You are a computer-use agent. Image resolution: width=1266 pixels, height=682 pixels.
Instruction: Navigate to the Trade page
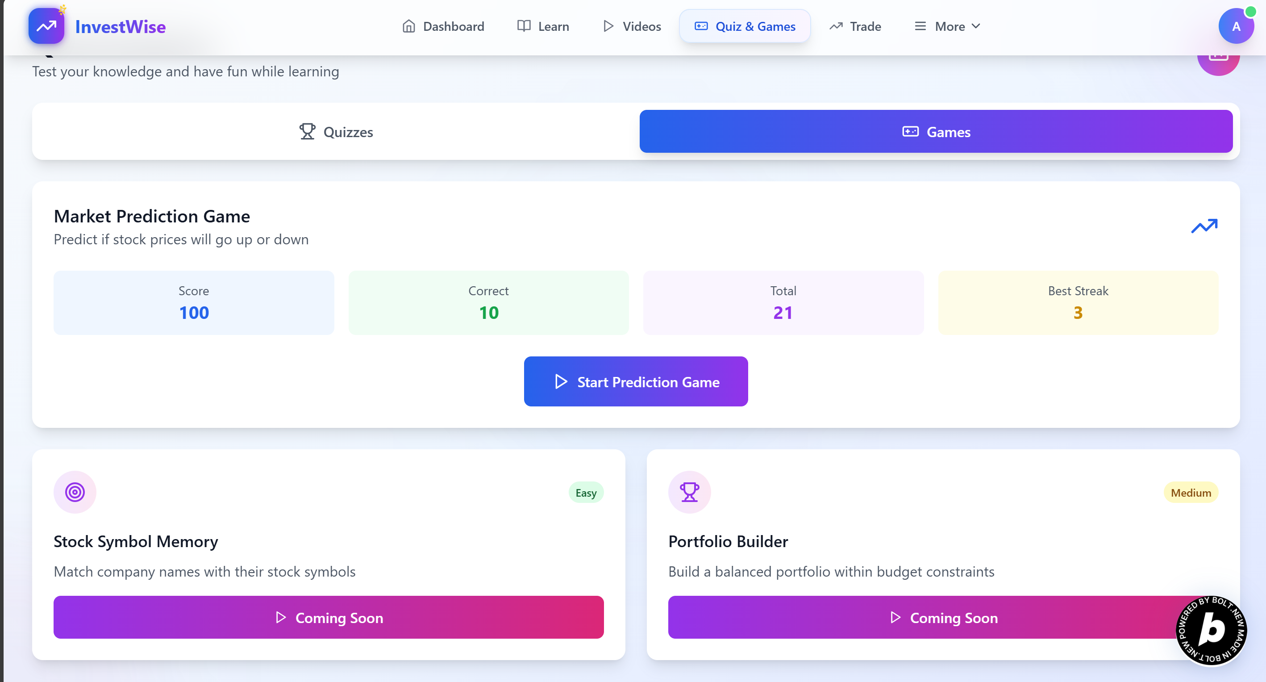(855, 26)
